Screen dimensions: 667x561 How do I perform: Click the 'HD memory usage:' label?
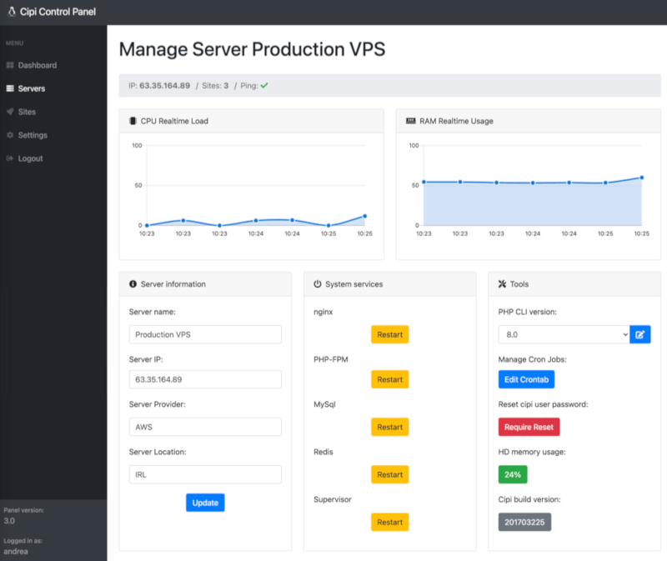pos(532,452)
